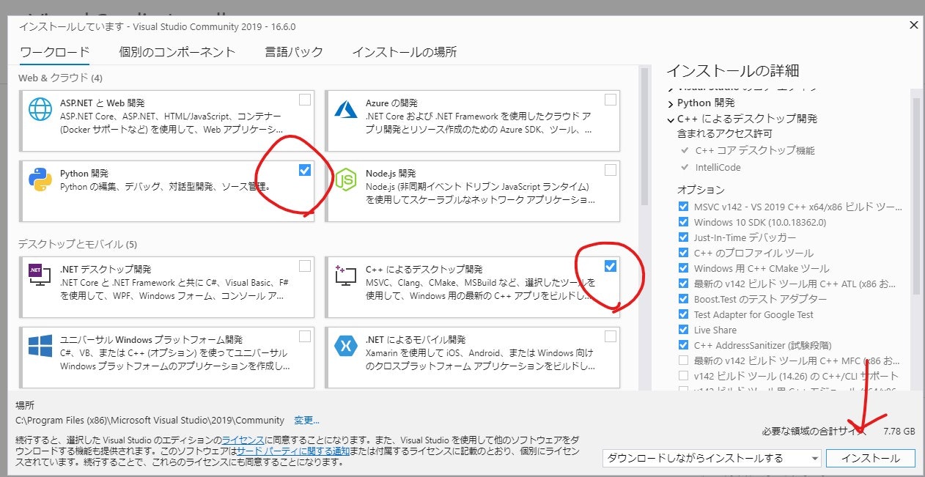Screen dimensions: 925x477
Task: Click the Node.js 開発 workload card title
Action: [391, 174]
